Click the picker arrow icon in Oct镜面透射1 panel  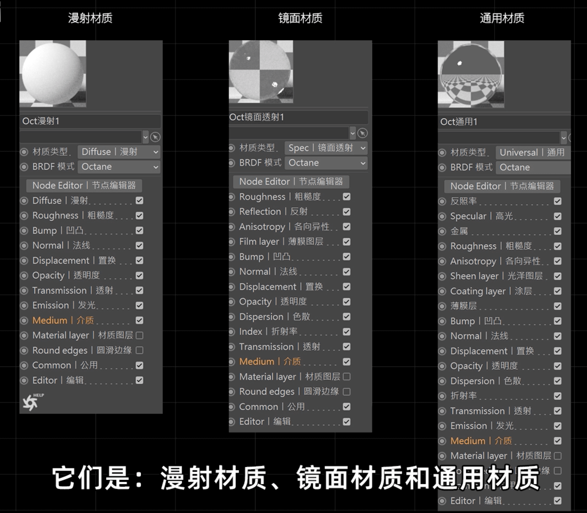click(362, 133)
